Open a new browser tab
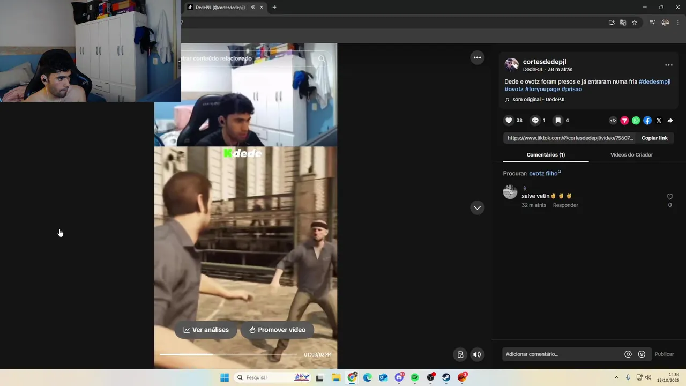The image size is (686, 386). pyautogui.click(x=274, y=8)
